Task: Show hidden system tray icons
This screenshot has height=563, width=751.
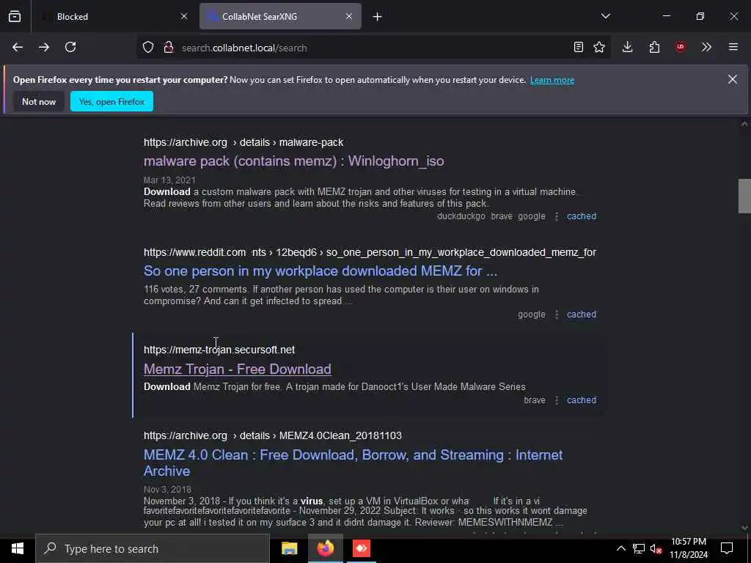Action: 620,548
